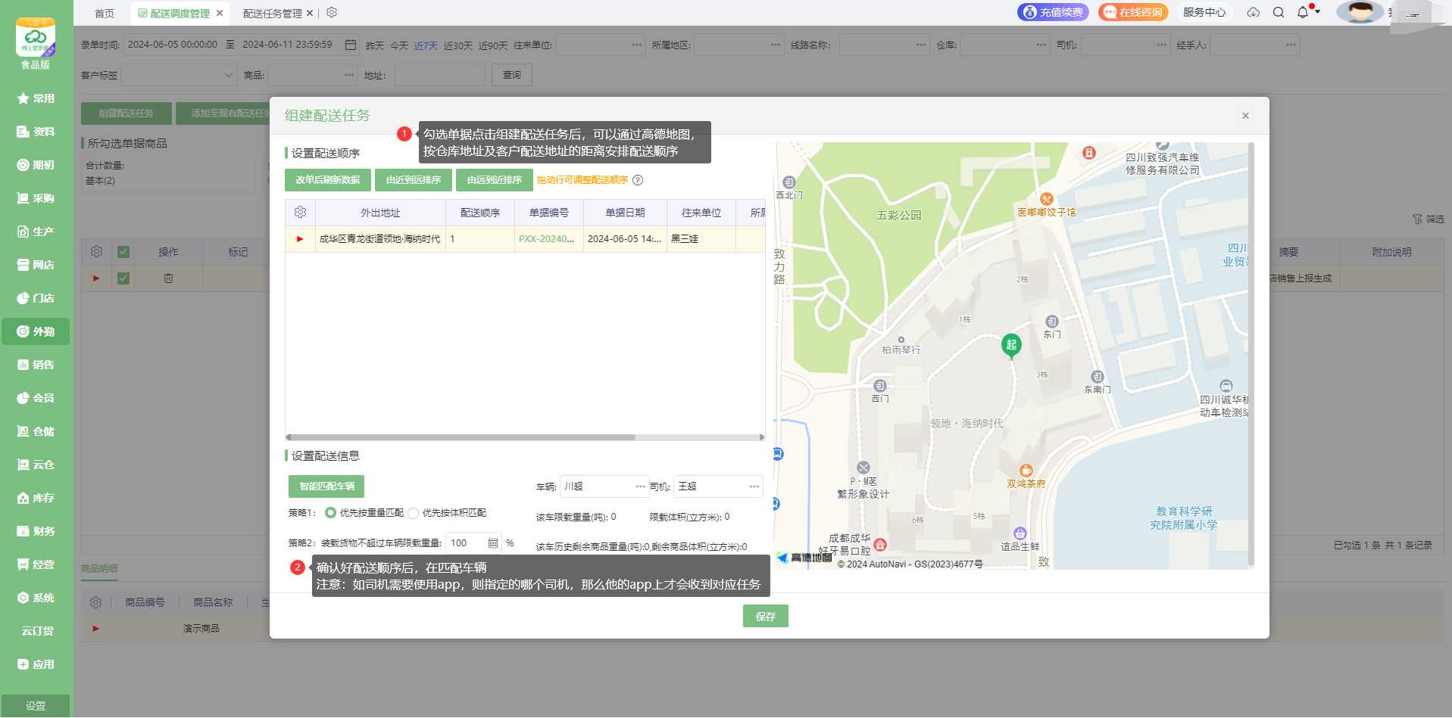The width and height of the screenshot is (1452, 718).
Task: Select the 商品明细 tab
Action: (99, 569)
